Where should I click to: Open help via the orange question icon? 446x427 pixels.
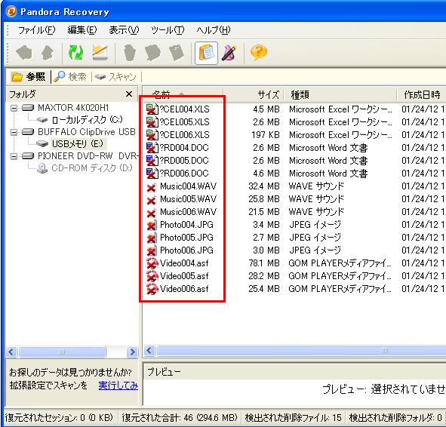pyautogui.click(x=258, y=53)
